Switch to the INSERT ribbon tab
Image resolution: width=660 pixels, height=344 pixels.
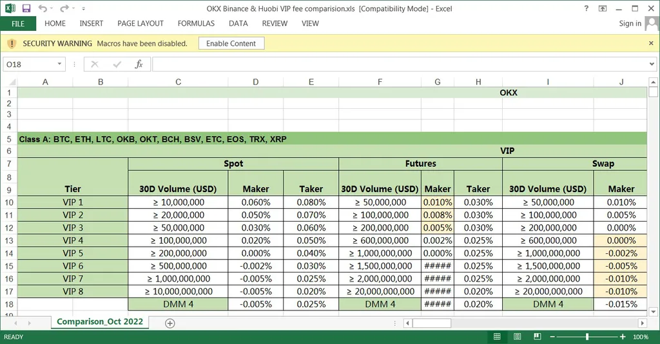pyautogui.click(x=92, y=24)
